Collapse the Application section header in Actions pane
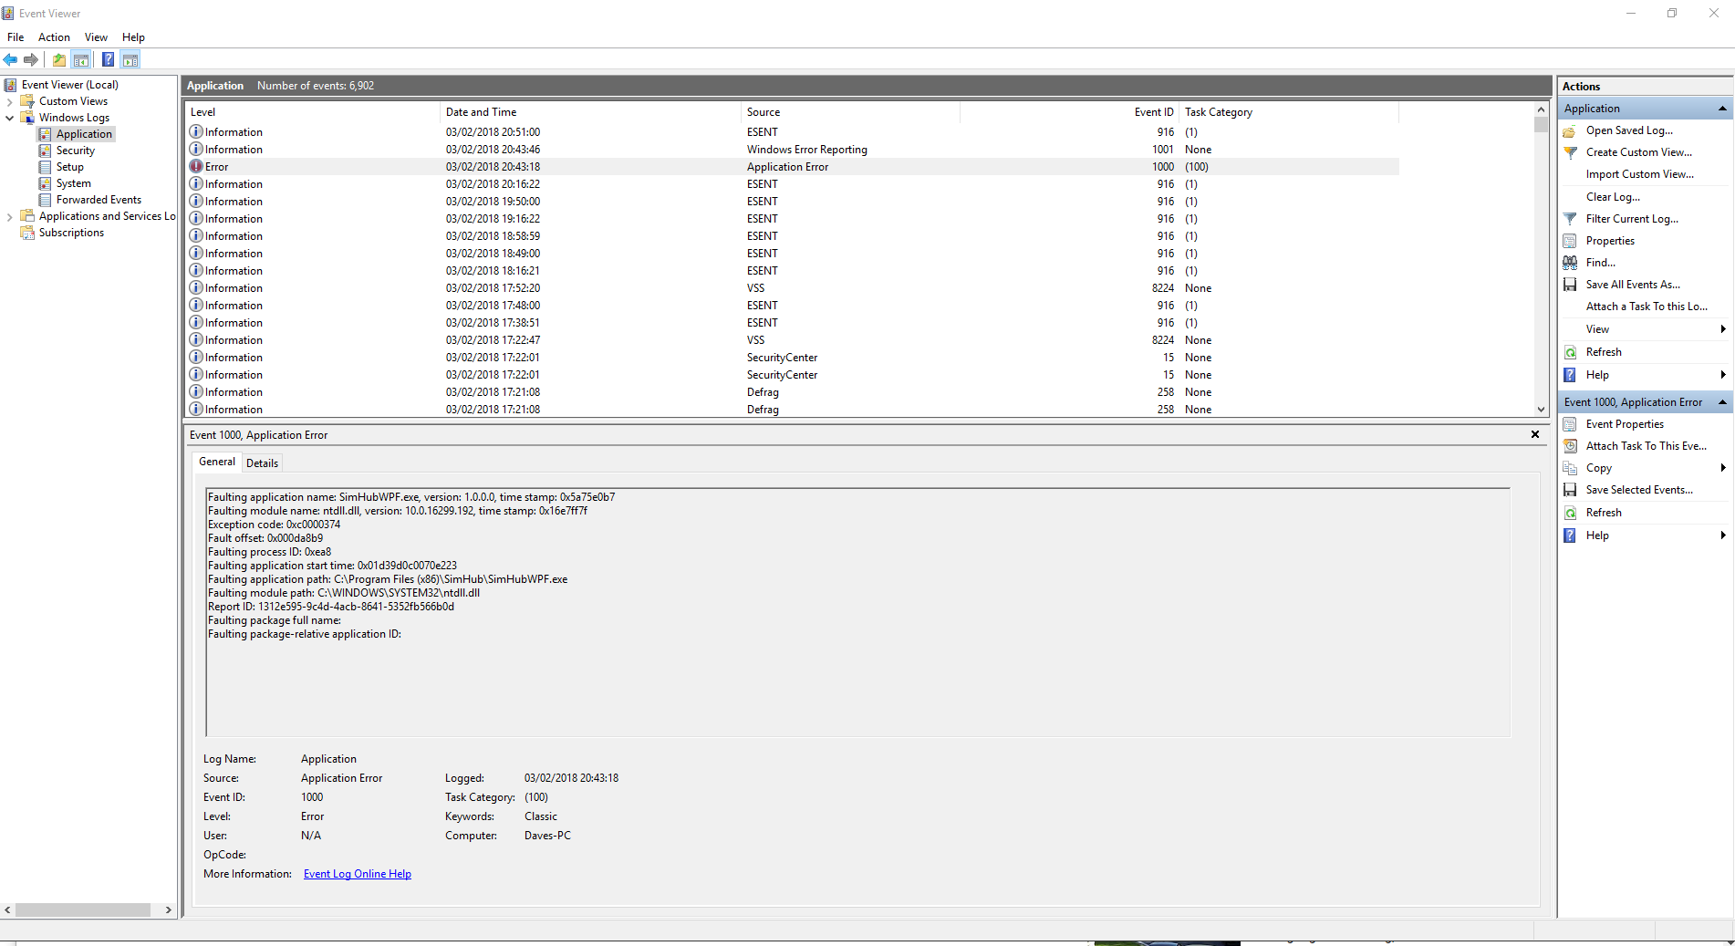 click(1723, 108)
